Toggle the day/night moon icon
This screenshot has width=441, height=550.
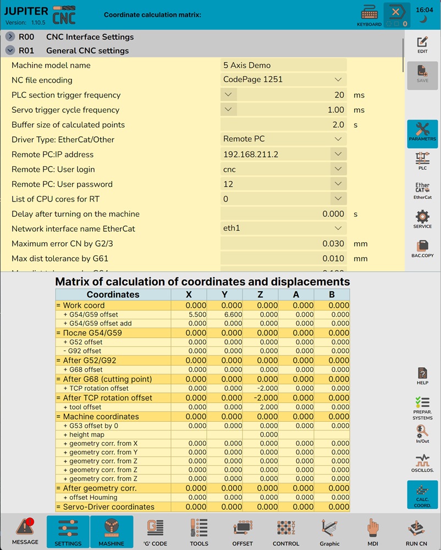(424, 20)
